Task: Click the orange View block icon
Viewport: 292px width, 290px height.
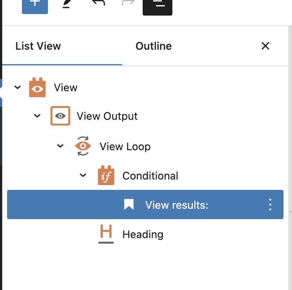Action: click(37, 88)
